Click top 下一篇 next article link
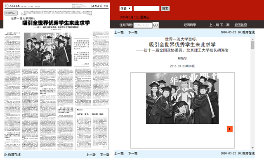This screenshot has width=264, height=162. [x=133, y=32]
